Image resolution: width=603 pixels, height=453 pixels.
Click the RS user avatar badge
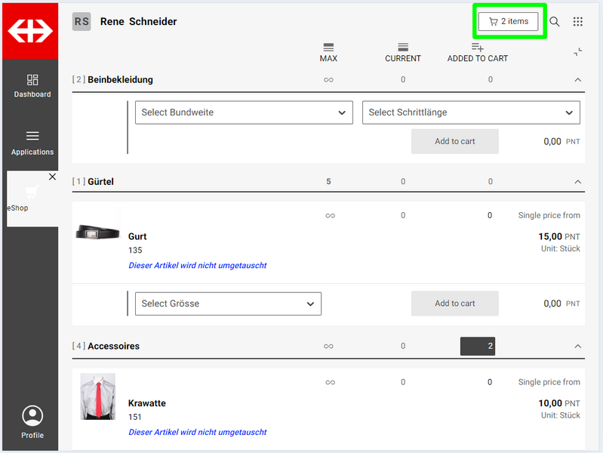click(x=82, y=22)
